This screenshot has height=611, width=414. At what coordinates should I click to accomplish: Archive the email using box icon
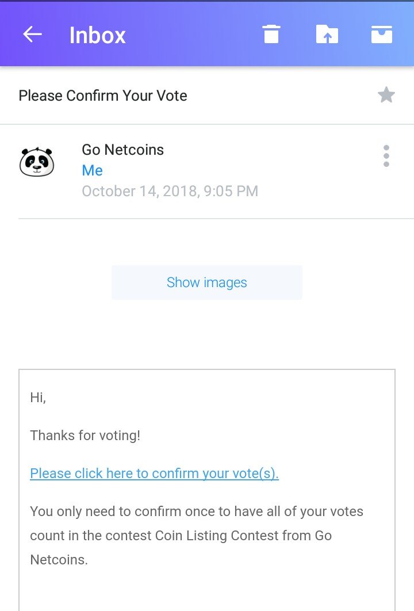point(382,35)
